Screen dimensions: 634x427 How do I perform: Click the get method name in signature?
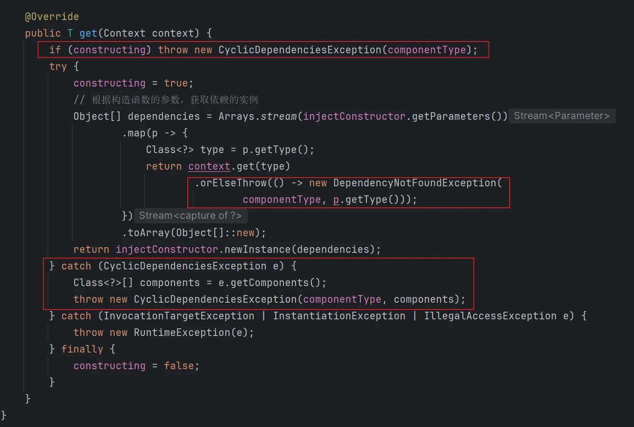click(x=88, y=33)
